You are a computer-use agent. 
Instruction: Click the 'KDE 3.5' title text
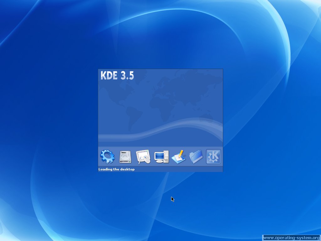pos(117,75)
